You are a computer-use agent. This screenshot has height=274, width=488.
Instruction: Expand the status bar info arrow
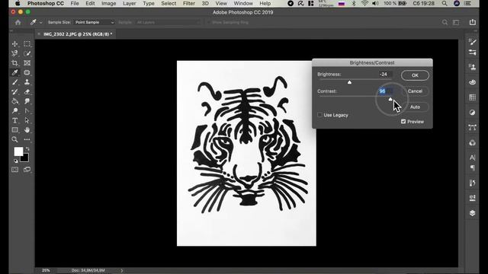click(122, 270)
